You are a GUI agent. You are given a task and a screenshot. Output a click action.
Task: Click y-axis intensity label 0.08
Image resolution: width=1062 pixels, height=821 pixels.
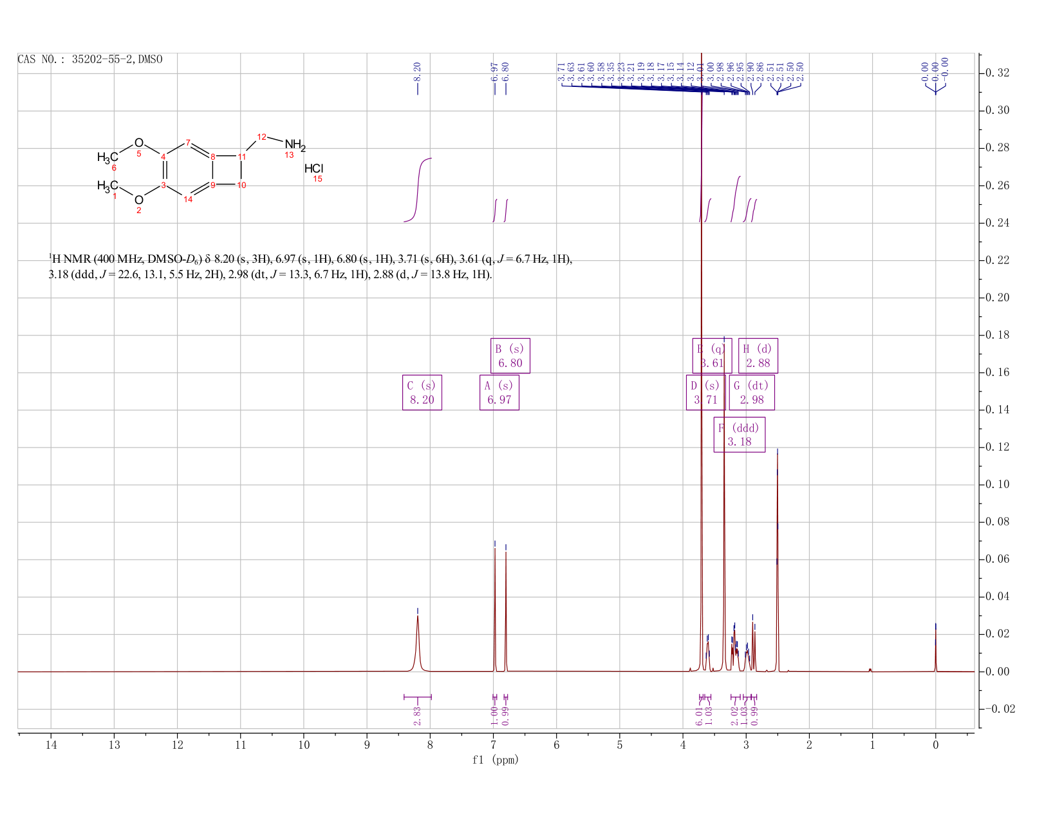pyautogui.click(x=997, y=522)
